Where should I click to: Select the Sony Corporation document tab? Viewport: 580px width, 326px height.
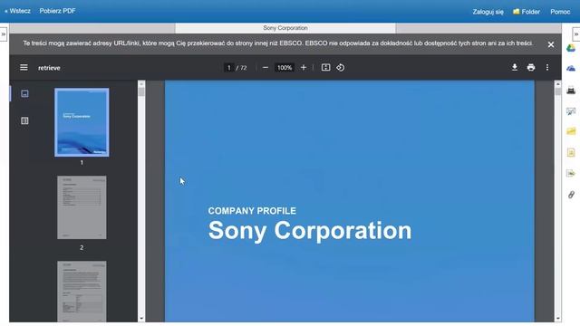pos(285,28)
